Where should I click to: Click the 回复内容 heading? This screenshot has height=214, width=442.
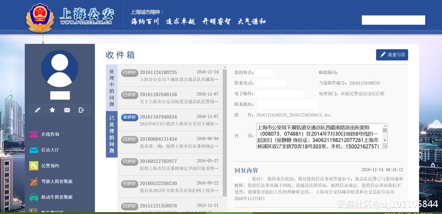click(246, 170)
